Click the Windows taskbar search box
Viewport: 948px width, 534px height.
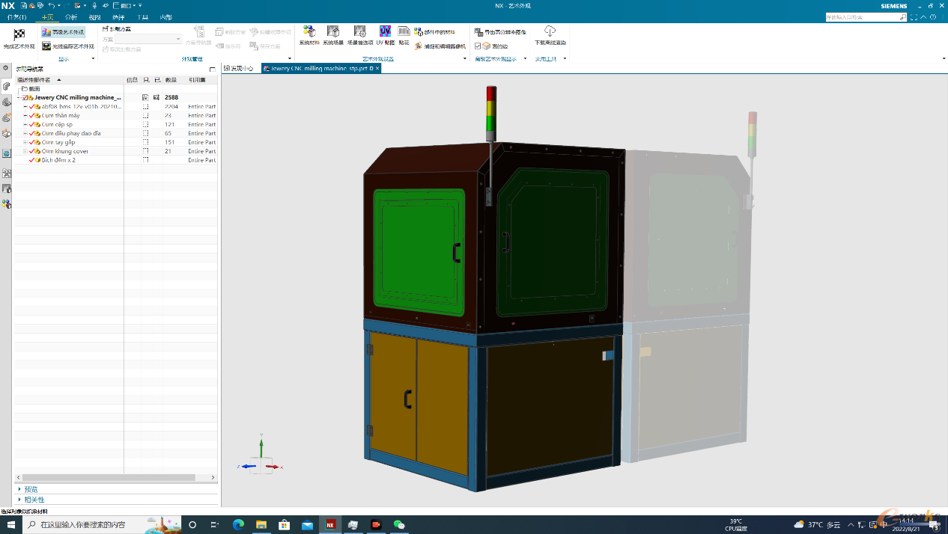(103, 525)
